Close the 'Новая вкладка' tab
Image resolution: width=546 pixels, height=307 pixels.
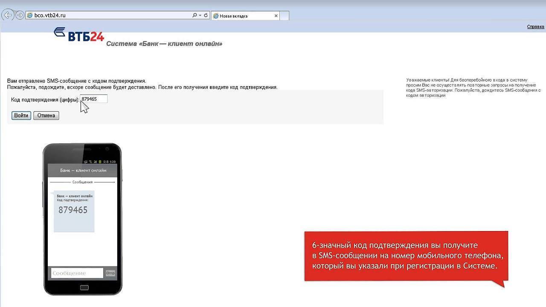pos(276,16)
